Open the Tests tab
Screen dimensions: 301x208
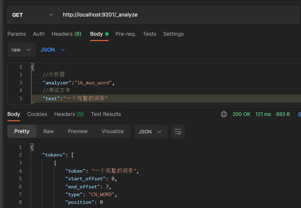click(149, 34)
